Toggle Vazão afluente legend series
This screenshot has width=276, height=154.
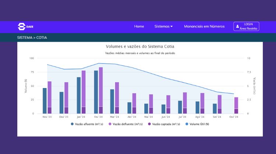click(x=89, y=124)
